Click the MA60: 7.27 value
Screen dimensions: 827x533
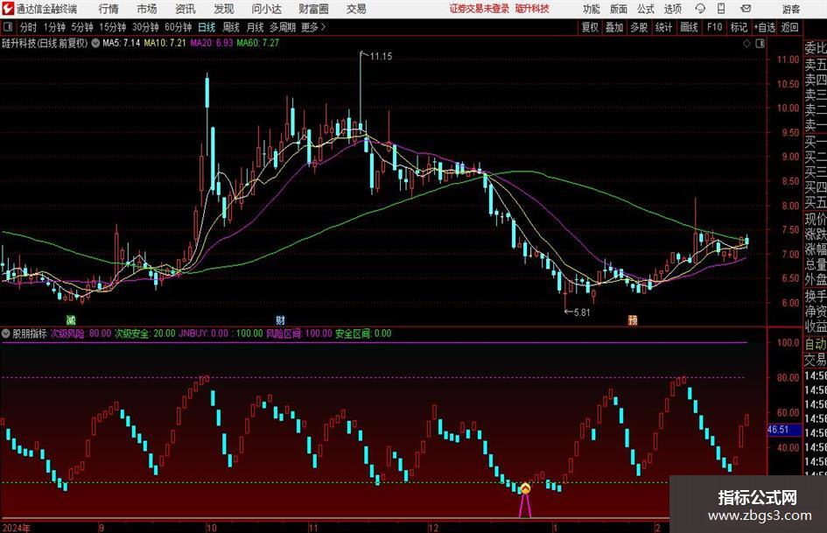point(258,43)
